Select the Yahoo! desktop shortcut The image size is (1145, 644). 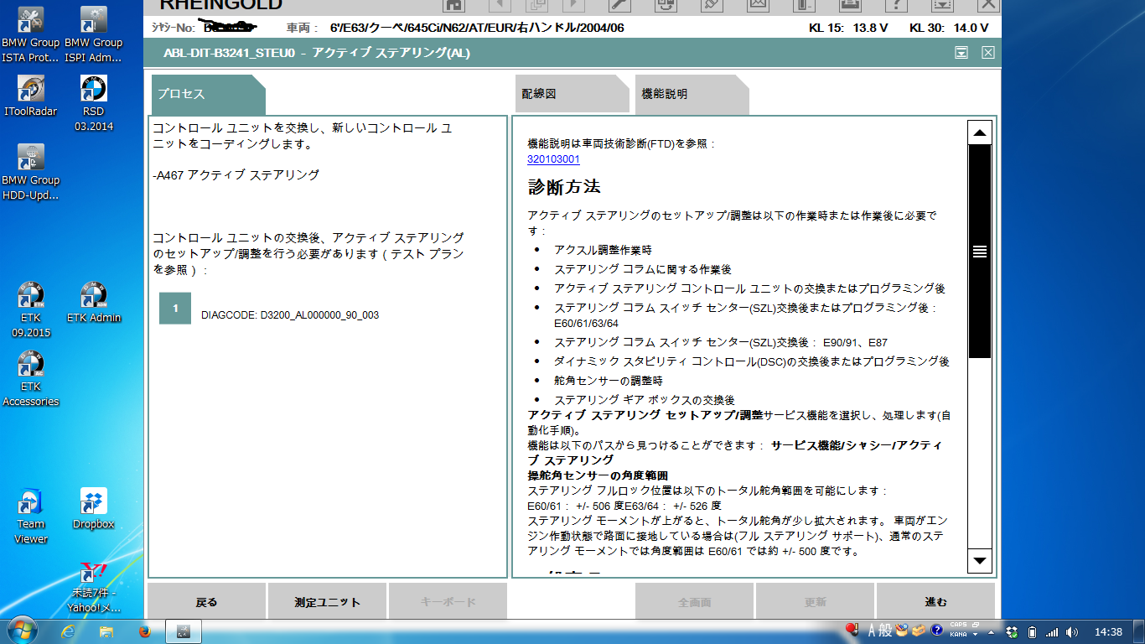(x=93, y=586)
